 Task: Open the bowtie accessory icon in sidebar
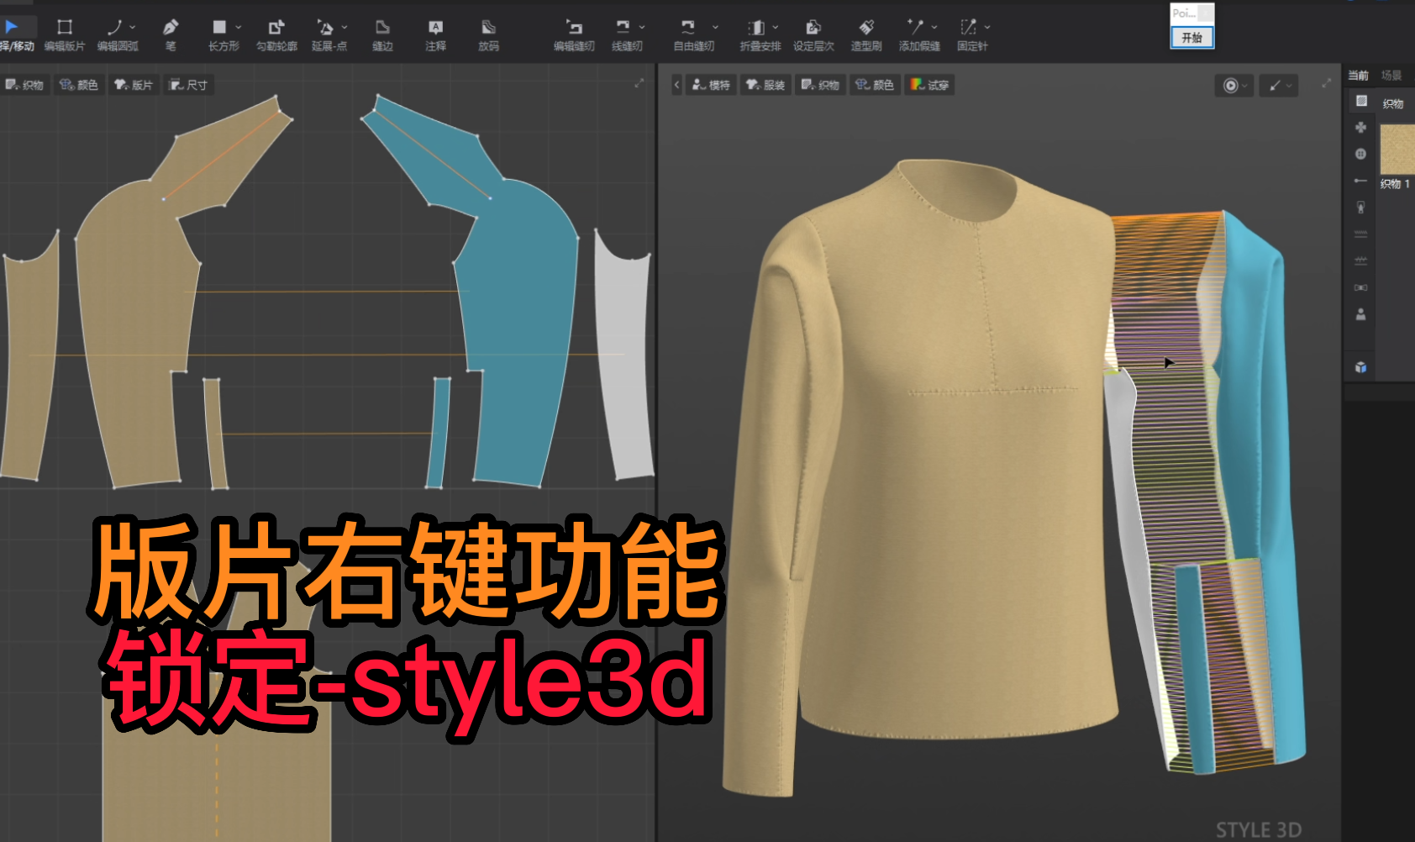click(x=1361, y=287)
